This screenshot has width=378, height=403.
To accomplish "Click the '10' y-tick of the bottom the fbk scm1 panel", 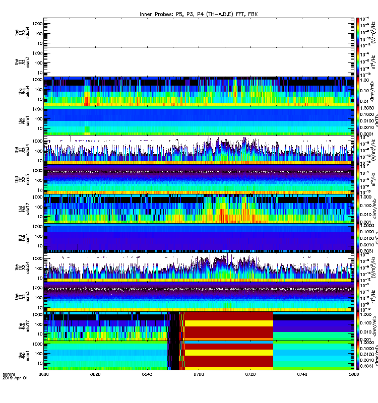I will point(40,363).
